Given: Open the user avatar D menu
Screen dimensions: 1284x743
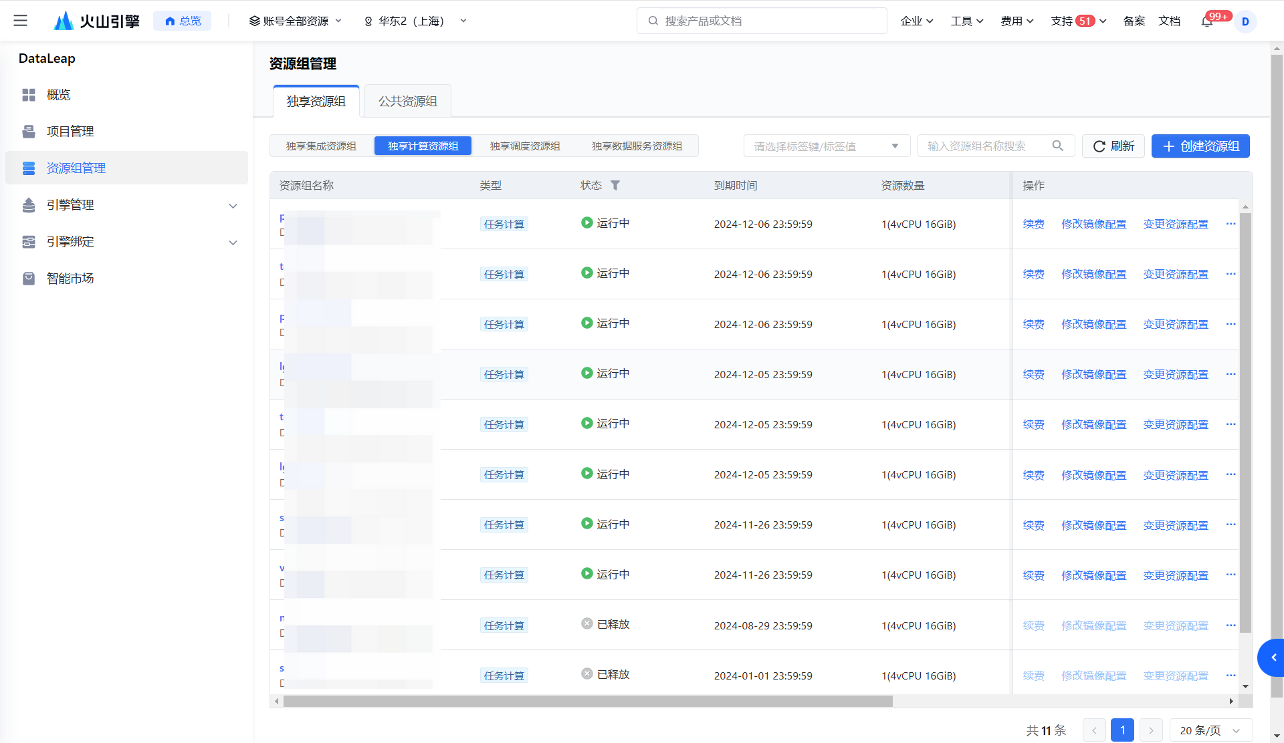Looking at the screenshot, I should pos(1245,21).
